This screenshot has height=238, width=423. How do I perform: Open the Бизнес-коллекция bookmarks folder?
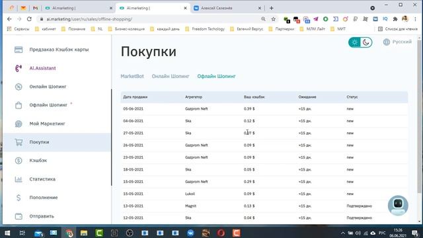click(126, 29)
